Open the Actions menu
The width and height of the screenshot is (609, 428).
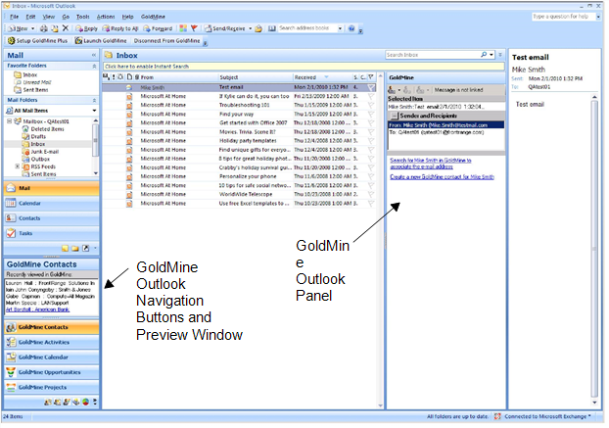coord(105,17)
